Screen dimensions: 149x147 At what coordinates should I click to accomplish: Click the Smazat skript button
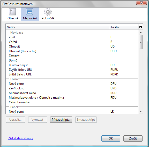pyautogui.click(x=86, y=120)
